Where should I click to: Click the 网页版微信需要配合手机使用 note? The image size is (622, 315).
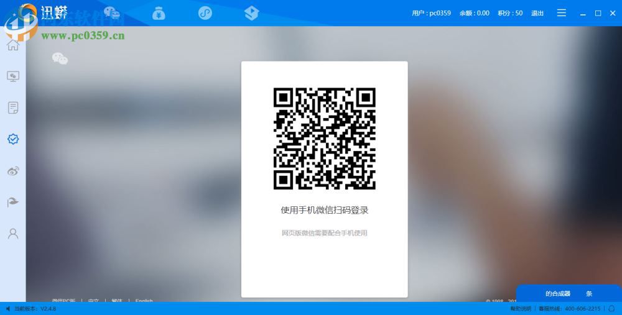tap(325, 233)
